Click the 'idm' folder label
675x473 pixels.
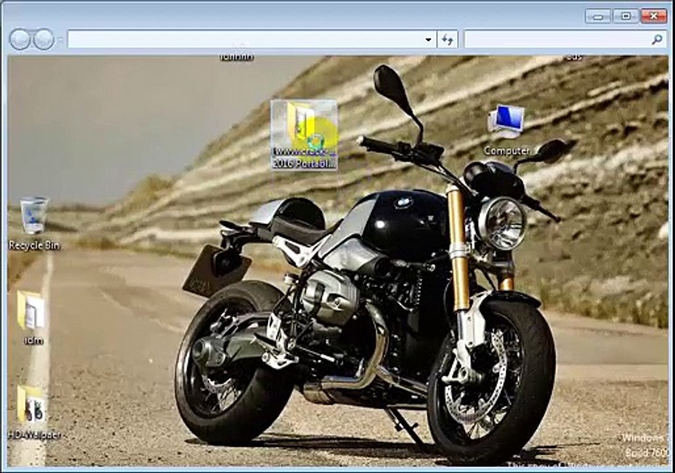click(x=33, y=340)
